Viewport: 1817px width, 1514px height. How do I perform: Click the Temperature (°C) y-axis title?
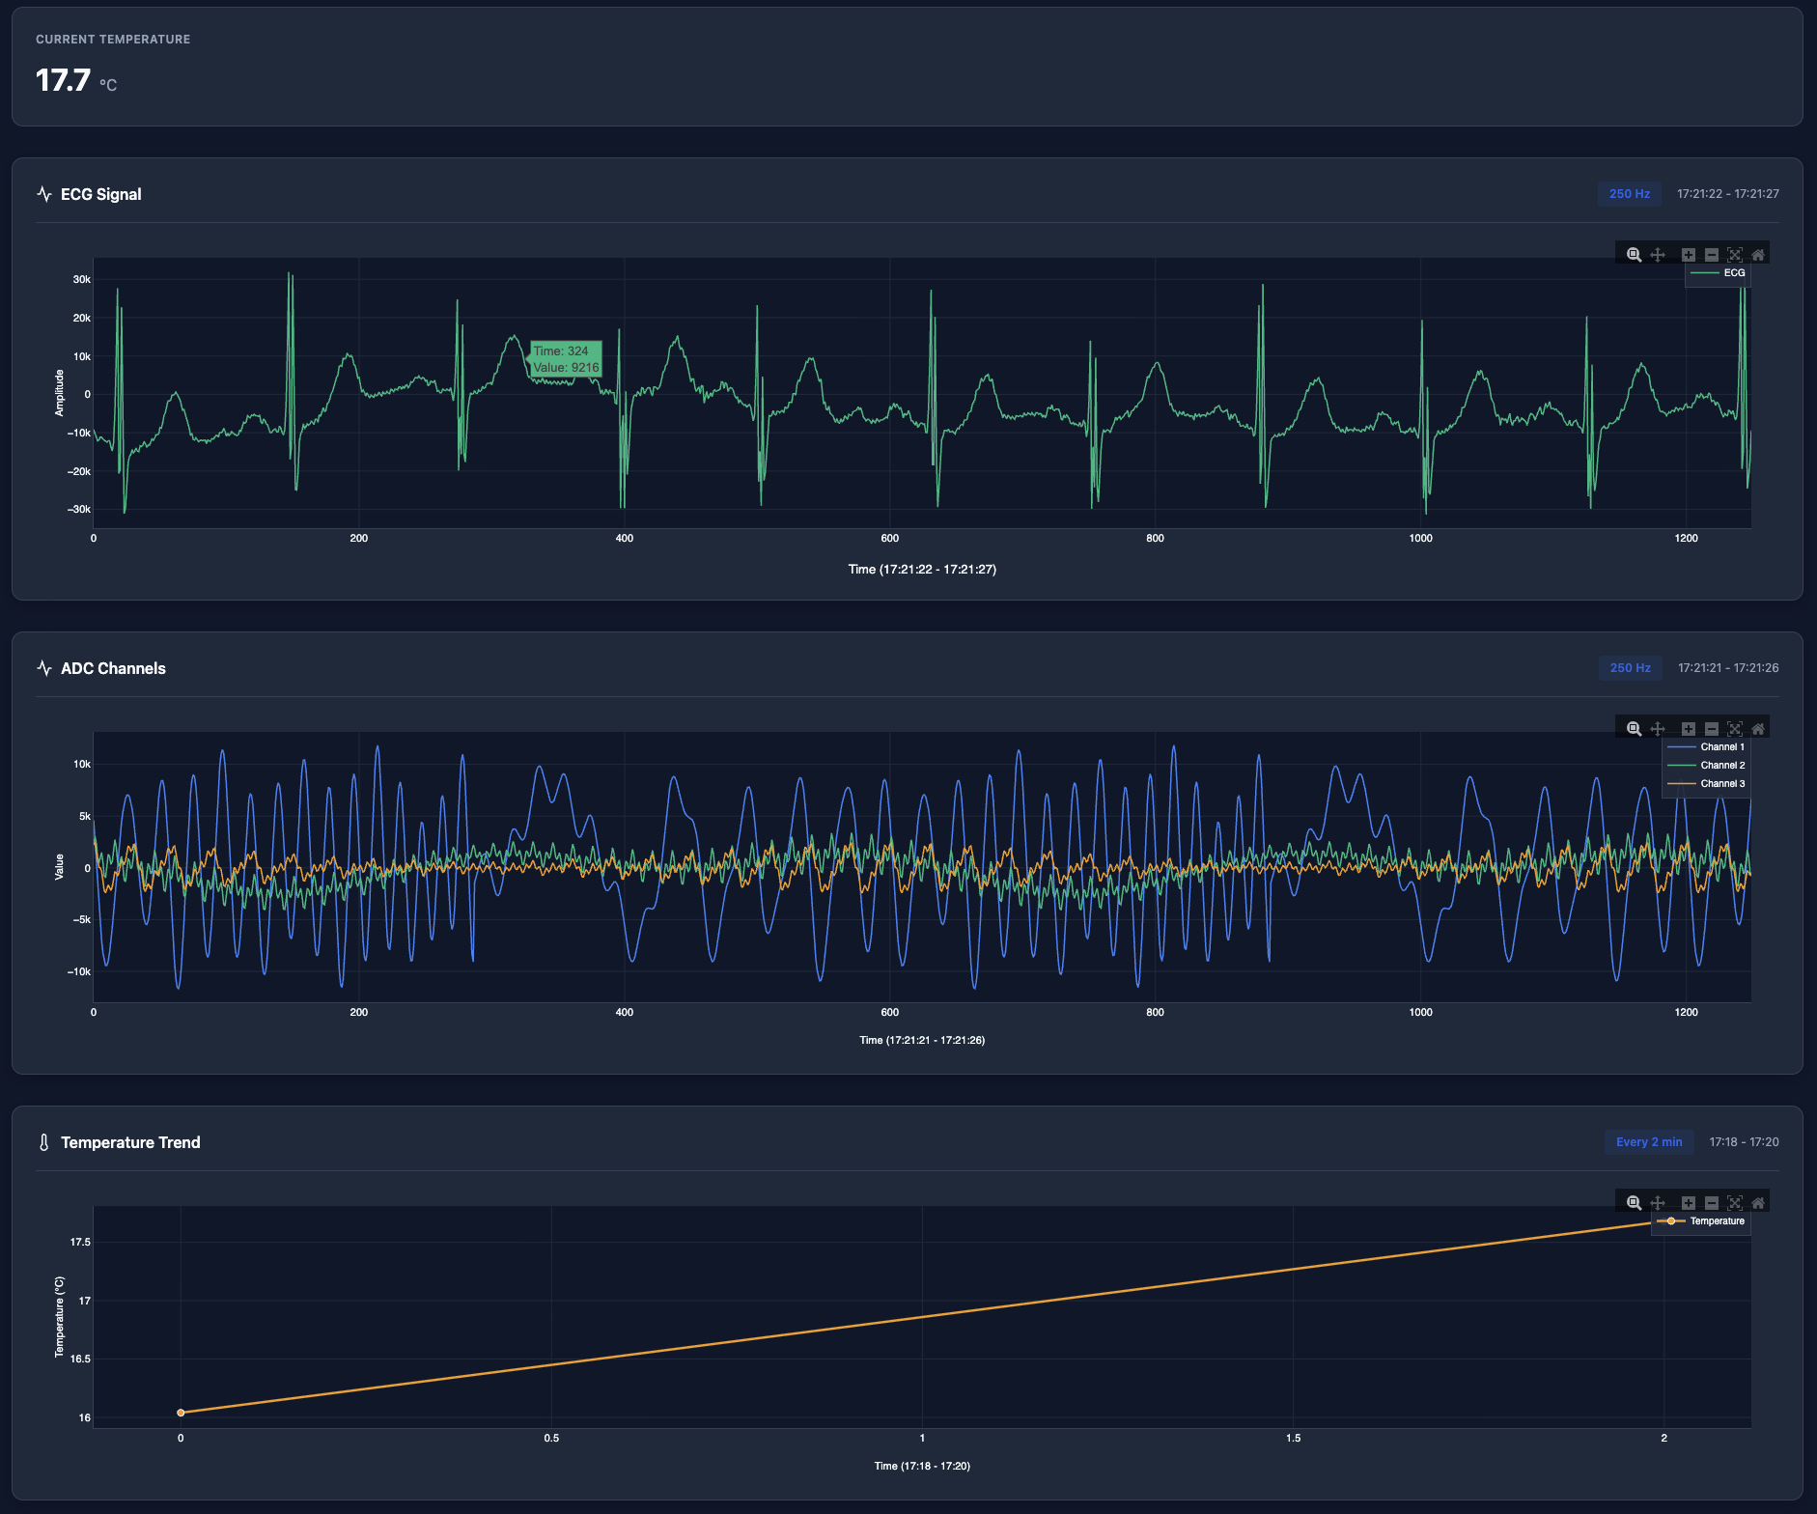59,1317
